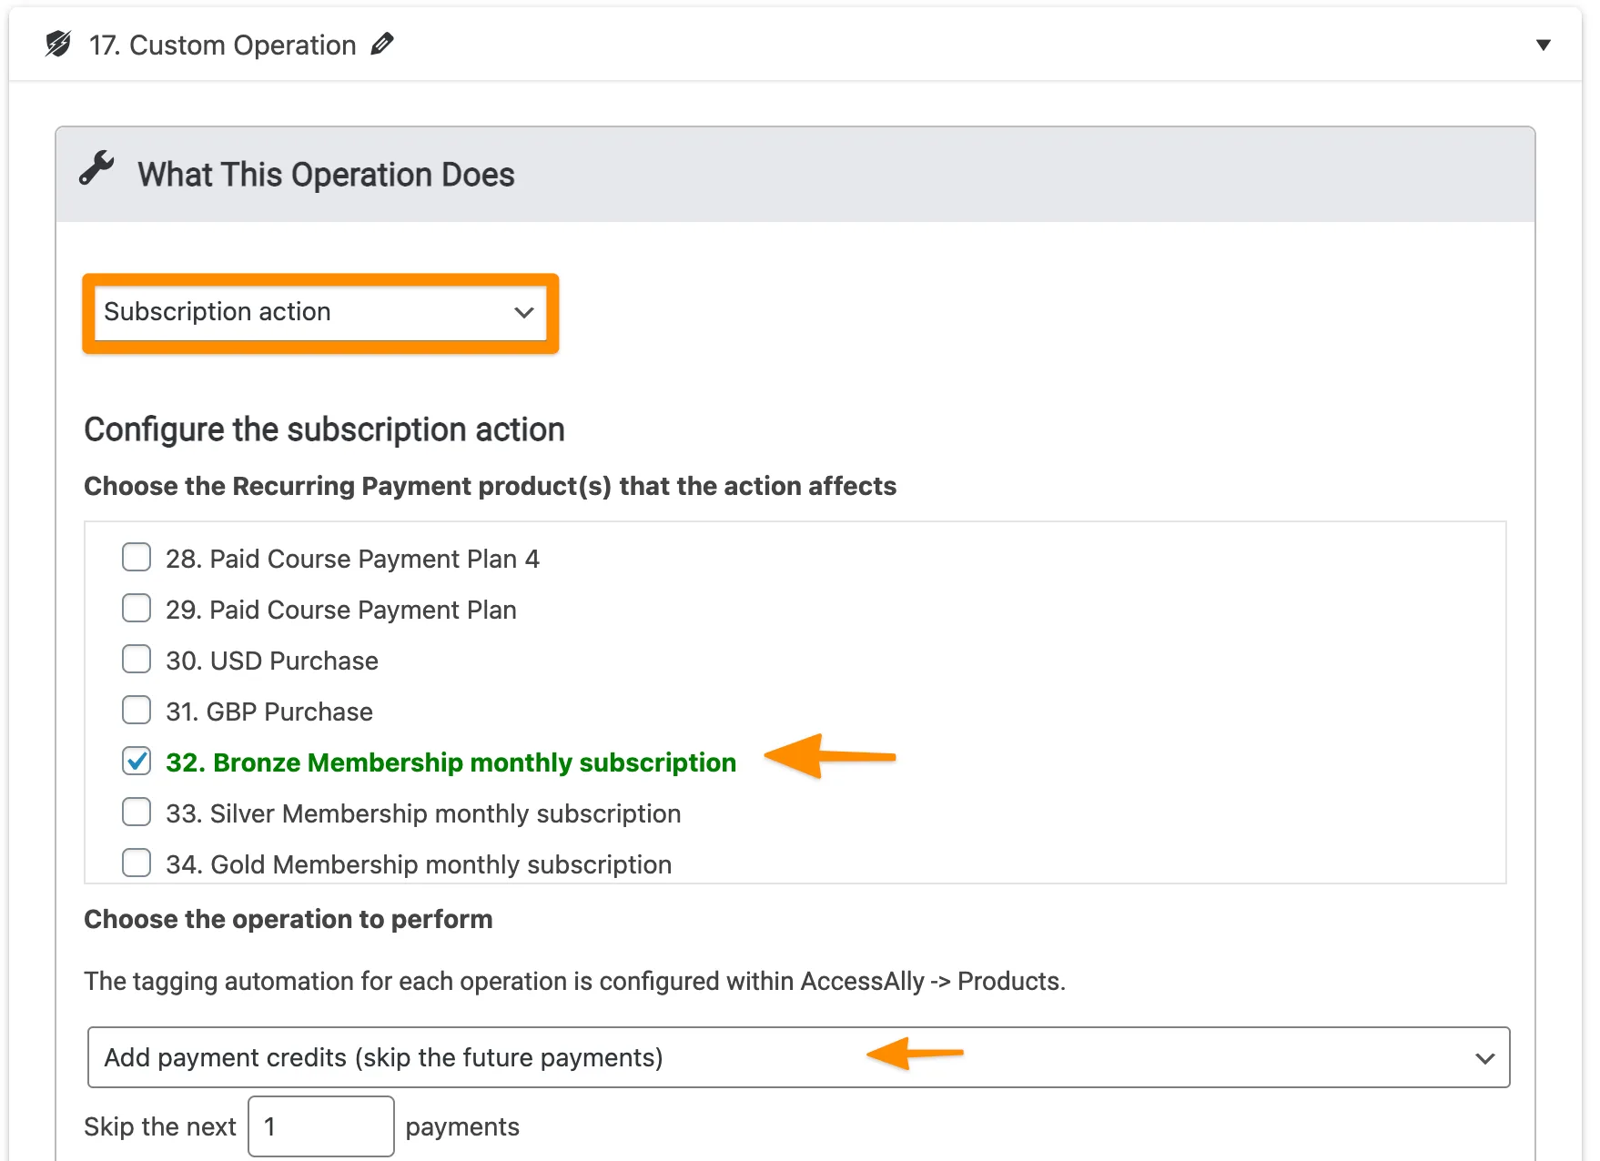Open the Subscription action dropdown
This screenshot has width=1600, height=1161.
(x=319, y=312)
